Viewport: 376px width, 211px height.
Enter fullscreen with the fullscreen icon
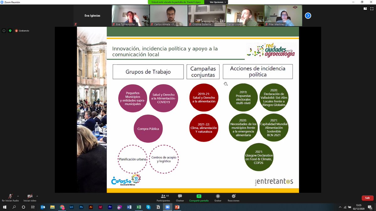point(372,9)
